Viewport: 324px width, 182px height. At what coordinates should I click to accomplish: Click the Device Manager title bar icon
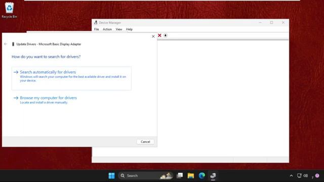(96, 22)
